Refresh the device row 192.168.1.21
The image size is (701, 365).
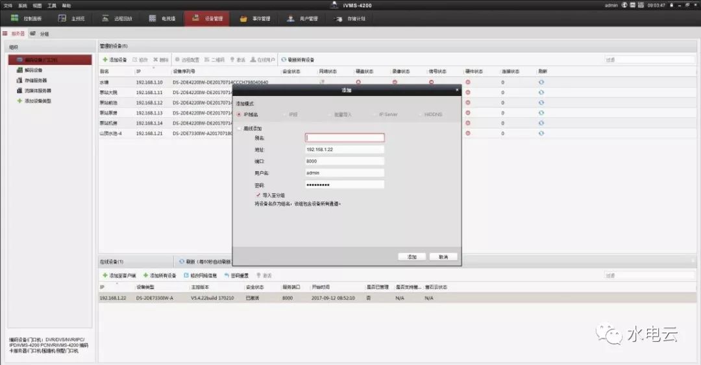[x=541, y=133]
